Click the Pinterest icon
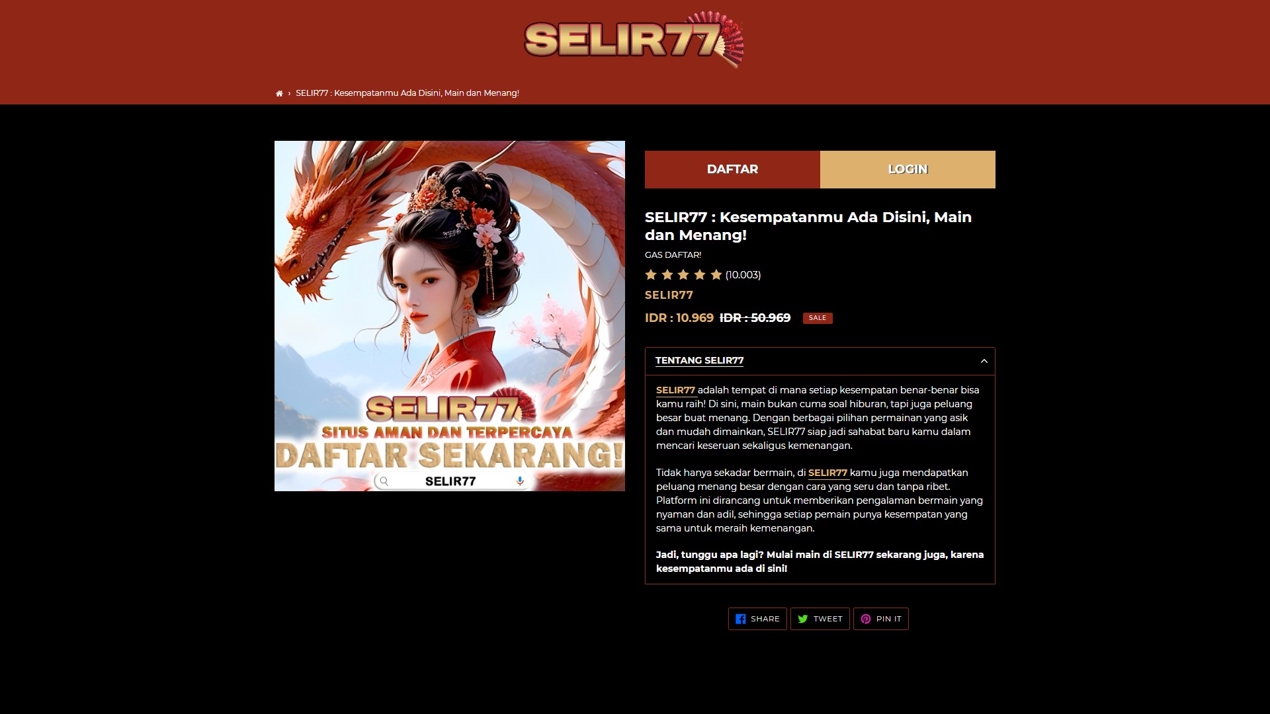 point(865,619)
